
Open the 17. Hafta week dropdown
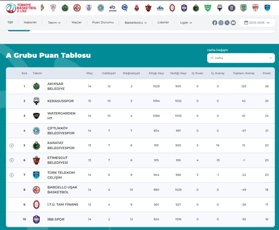point(241,58)
